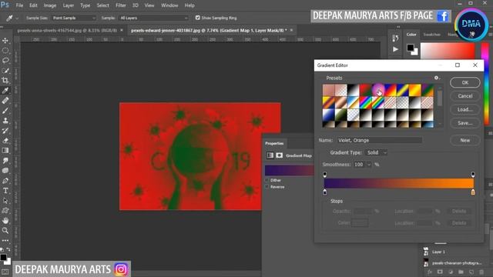Open the Smoothness value dropdown arrow
493x277 pixels.
pyautogui.click(x=369, y=165)
